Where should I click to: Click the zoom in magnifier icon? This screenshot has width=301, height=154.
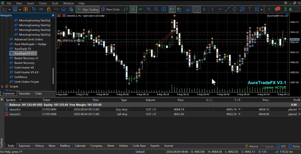[149, 9]
